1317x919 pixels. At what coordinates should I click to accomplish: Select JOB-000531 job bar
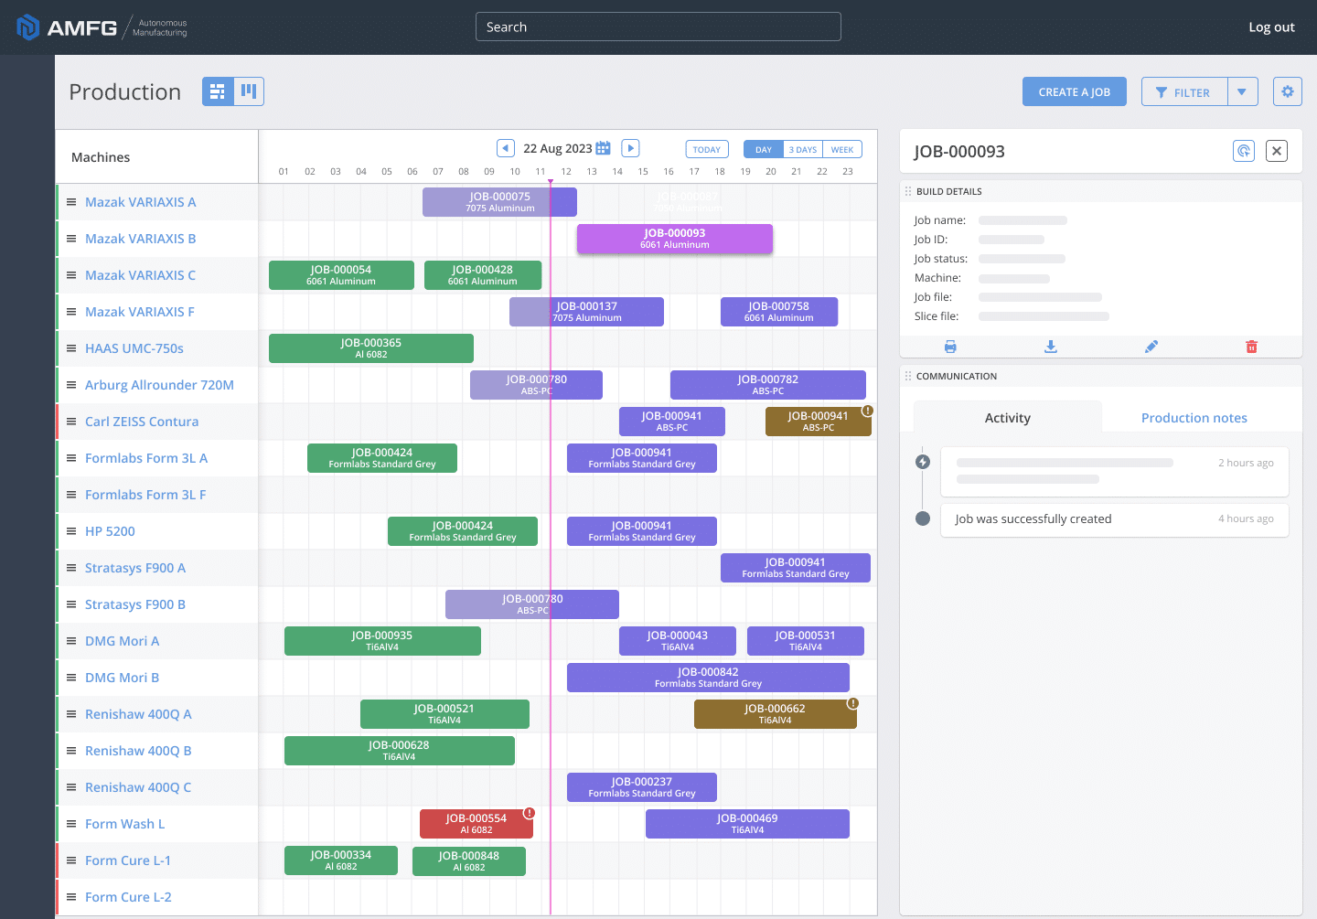(806, 641)
